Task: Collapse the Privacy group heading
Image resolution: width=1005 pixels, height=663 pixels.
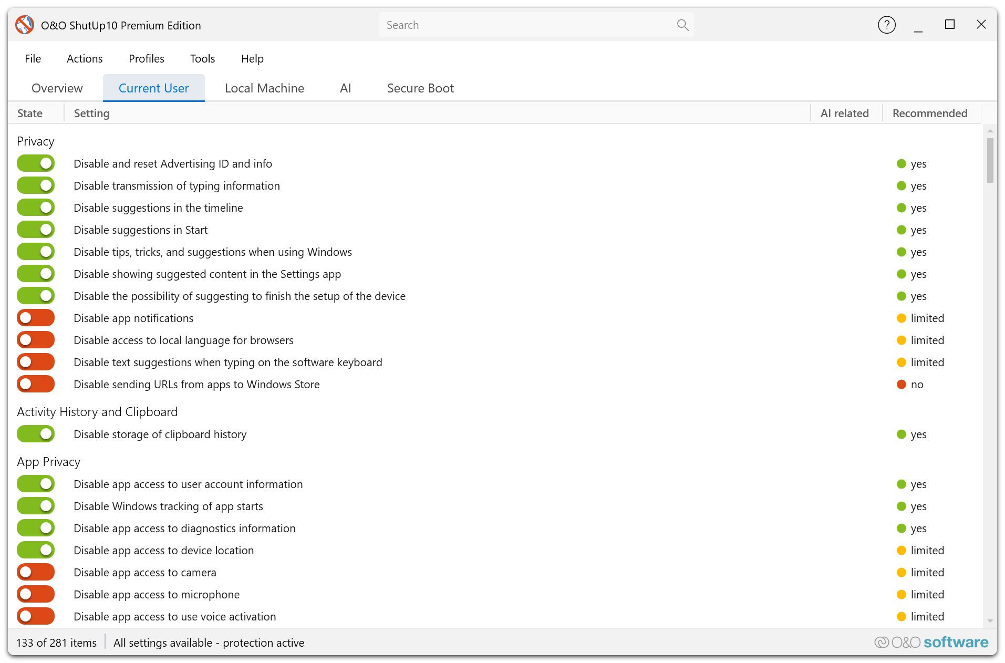Action: point(35,141)
